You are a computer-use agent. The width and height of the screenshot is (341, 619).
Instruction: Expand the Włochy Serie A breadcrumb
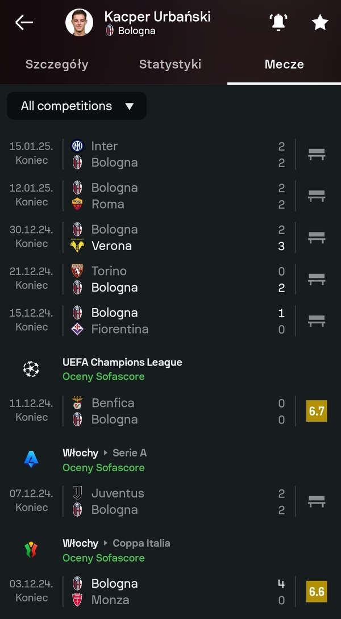(x=105, y=452)
